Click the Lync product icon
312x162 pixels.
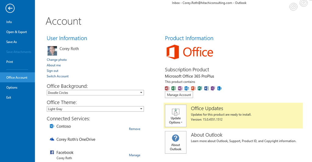[219, 88]
